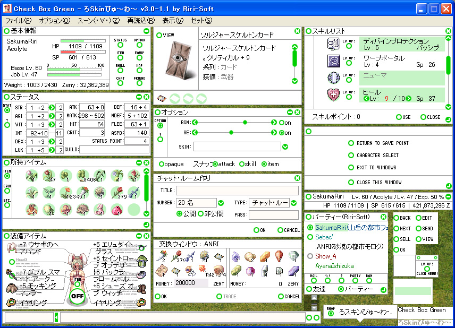This screenshot has width=455, height=328.
Task: Select the 公開 public radio button
Action: (x=179, y=214)
